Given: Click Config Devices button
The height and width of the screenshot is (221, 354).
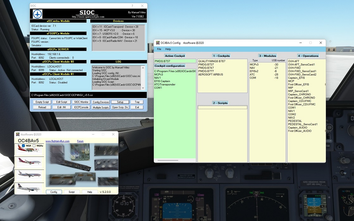Looking at the screenshot, I should [101, 102].
